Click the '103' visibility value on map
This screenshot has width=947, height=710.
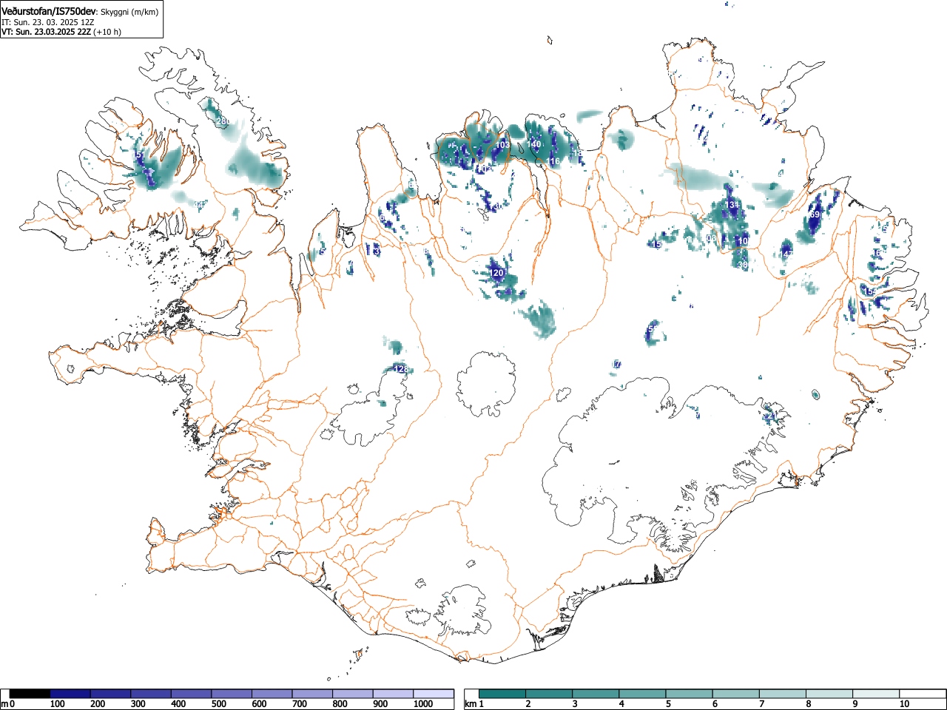[502, 144]
